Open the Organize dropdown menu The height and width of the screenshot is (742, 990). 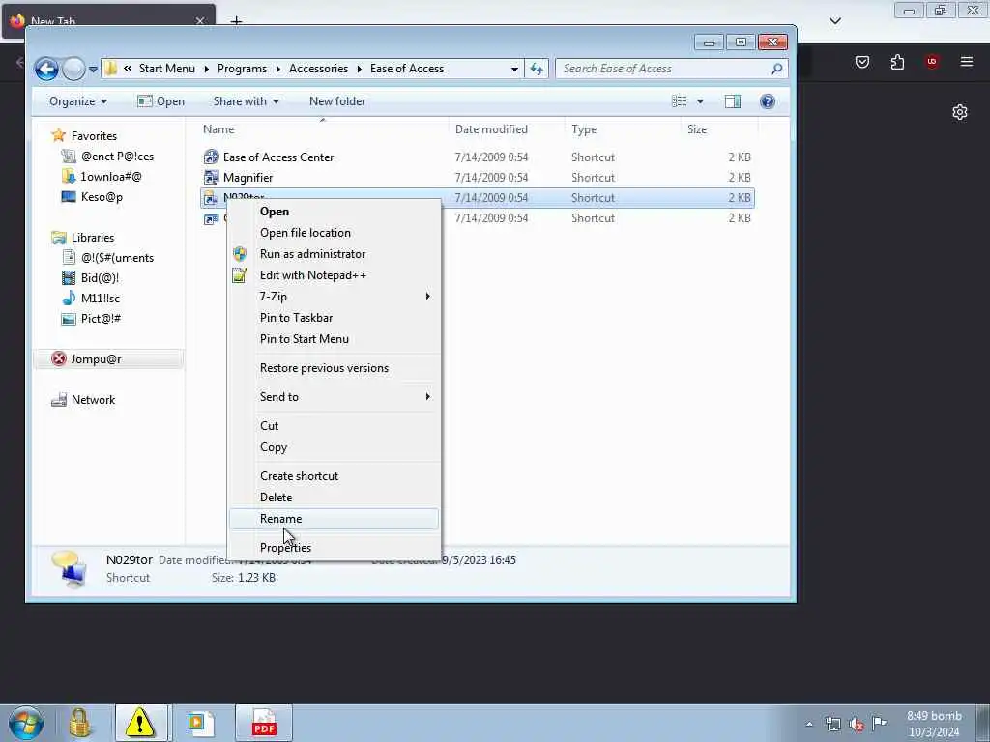[x=78, y=101]
